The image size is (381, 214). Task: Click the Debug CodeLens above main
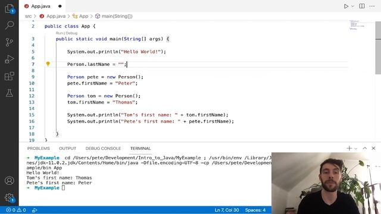pos(71,33)
